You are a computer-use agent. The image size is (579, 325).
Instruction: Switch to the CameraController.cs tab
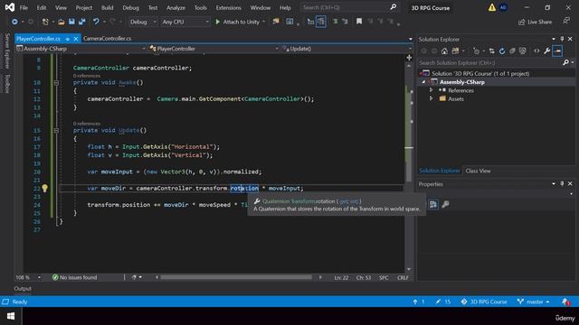point(107,38)
